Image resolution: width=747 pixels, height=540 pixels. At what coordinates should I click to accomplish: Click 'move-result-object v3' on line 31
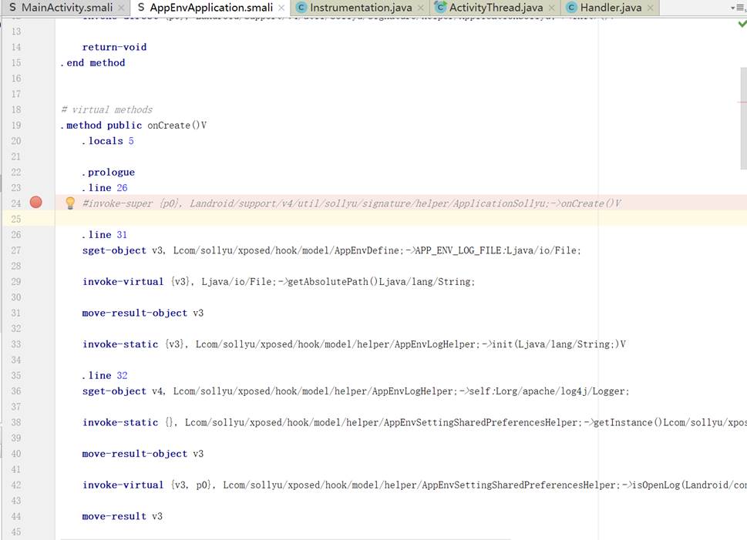(x=143, y=313)
